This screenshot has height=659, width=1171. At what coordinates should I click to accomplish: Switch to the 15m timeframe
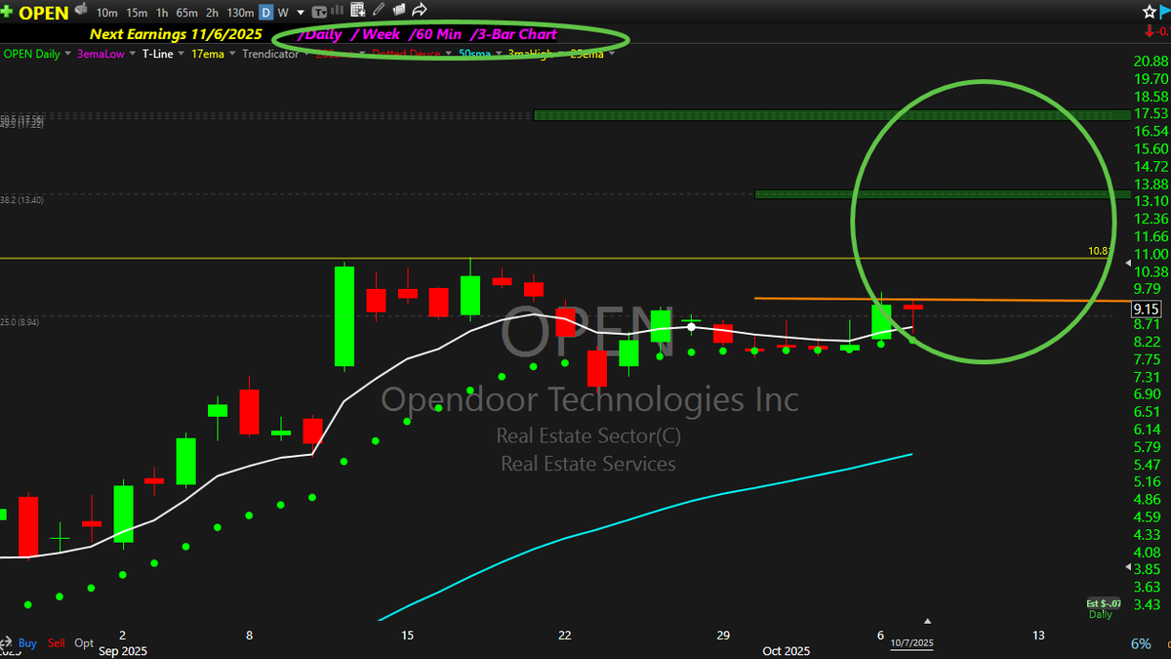point(138,13)
